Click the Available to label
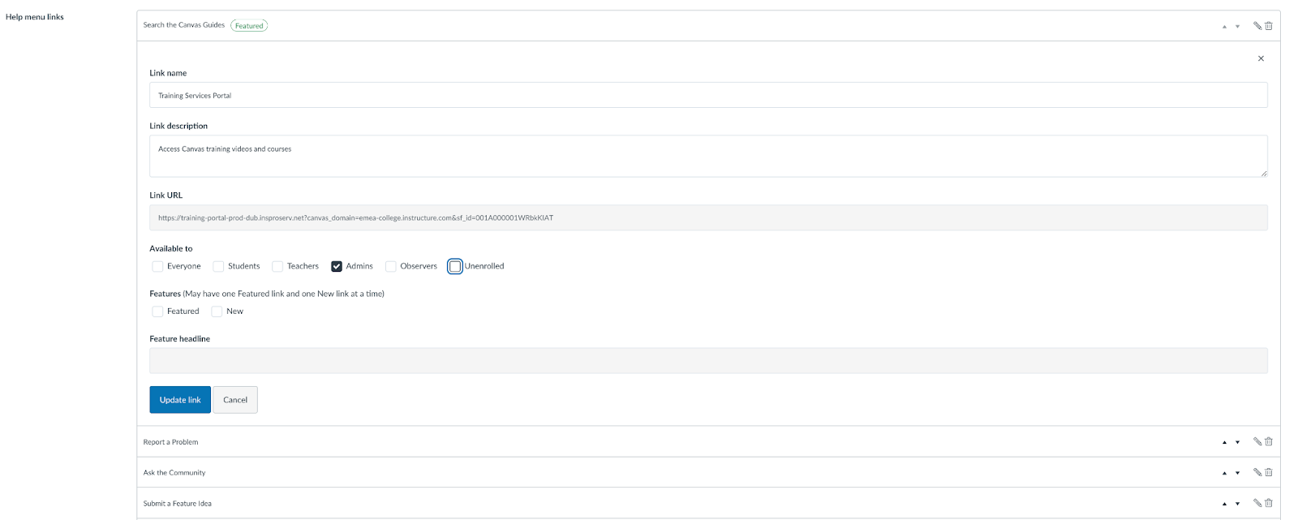The image size is (1298, 520). pos(171,249)
